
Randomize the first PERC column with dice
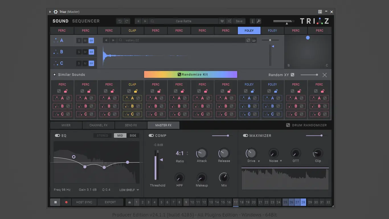[x=59, y=91]
